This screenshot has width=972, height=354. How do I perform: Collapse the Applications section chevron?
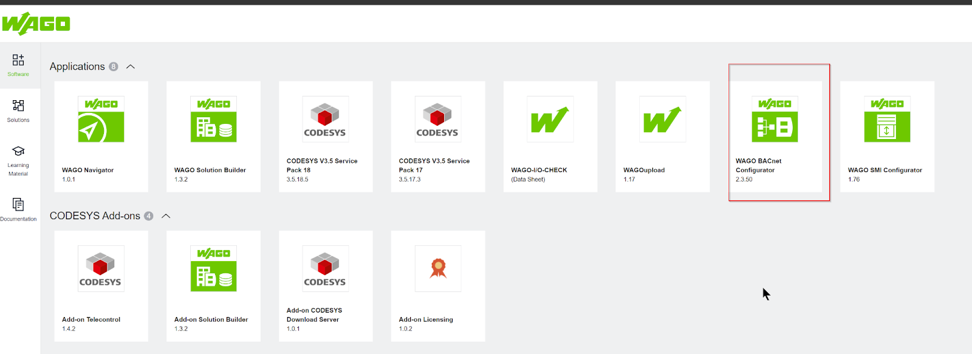(x=131, y=67)
